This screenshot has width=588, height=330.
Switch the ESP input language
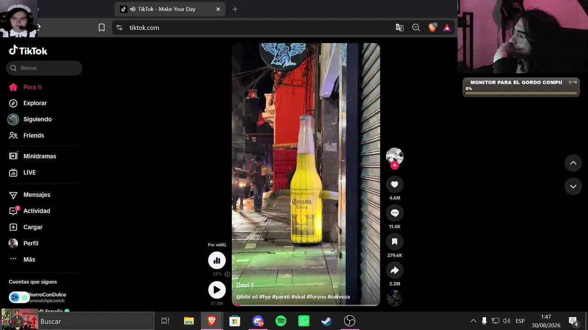520,321
